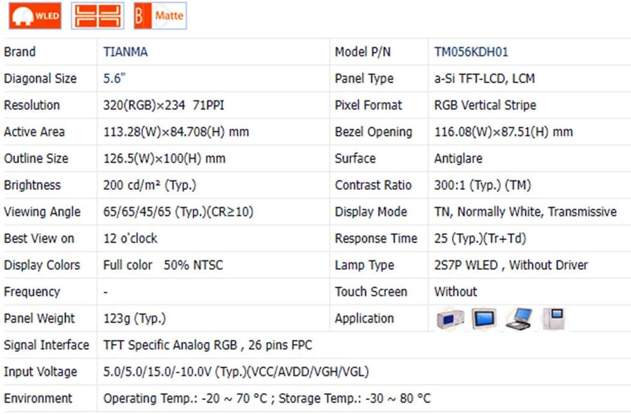Select the Without touch screen value
The width and height of the screenshot is (631, 414).
point(456,291)
